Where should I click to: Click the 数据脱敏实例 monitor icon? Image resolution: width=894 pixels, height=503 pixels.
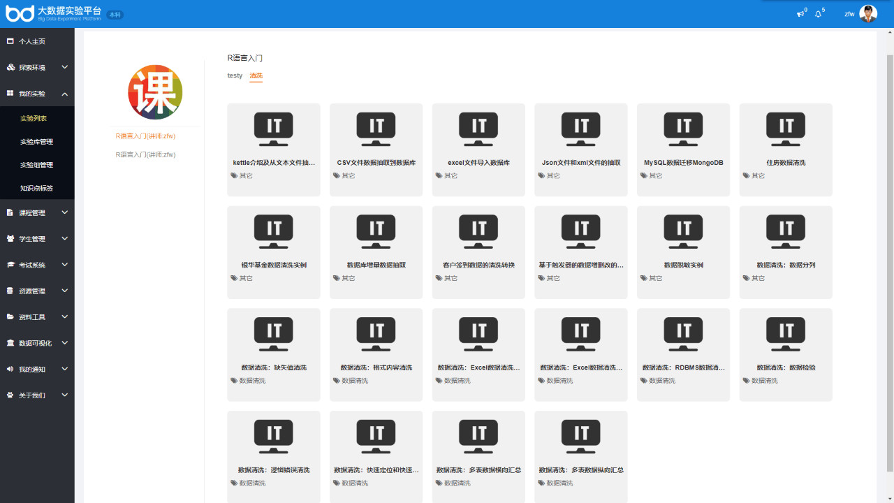[683, 231]
